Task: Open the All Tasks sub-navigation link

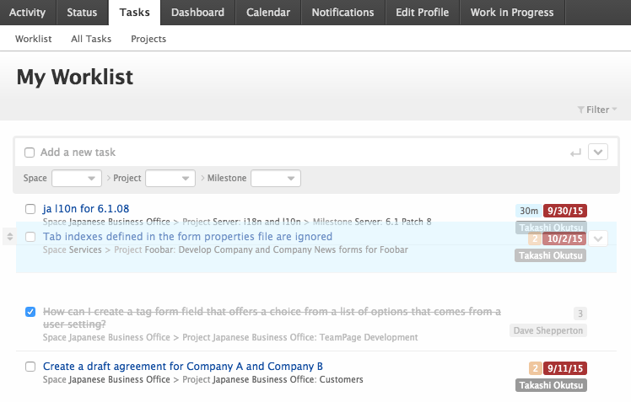Action: 89,39
